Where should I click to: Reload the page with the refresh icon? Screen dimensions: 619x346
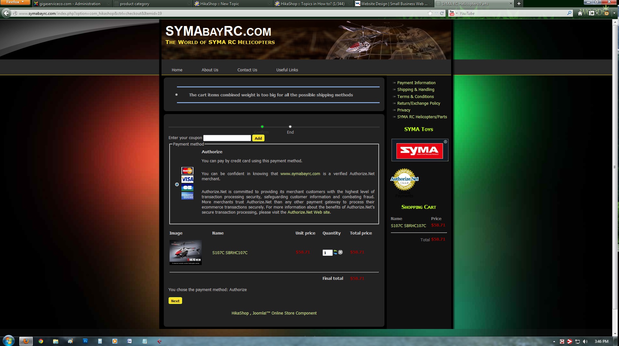pos(442,13)
